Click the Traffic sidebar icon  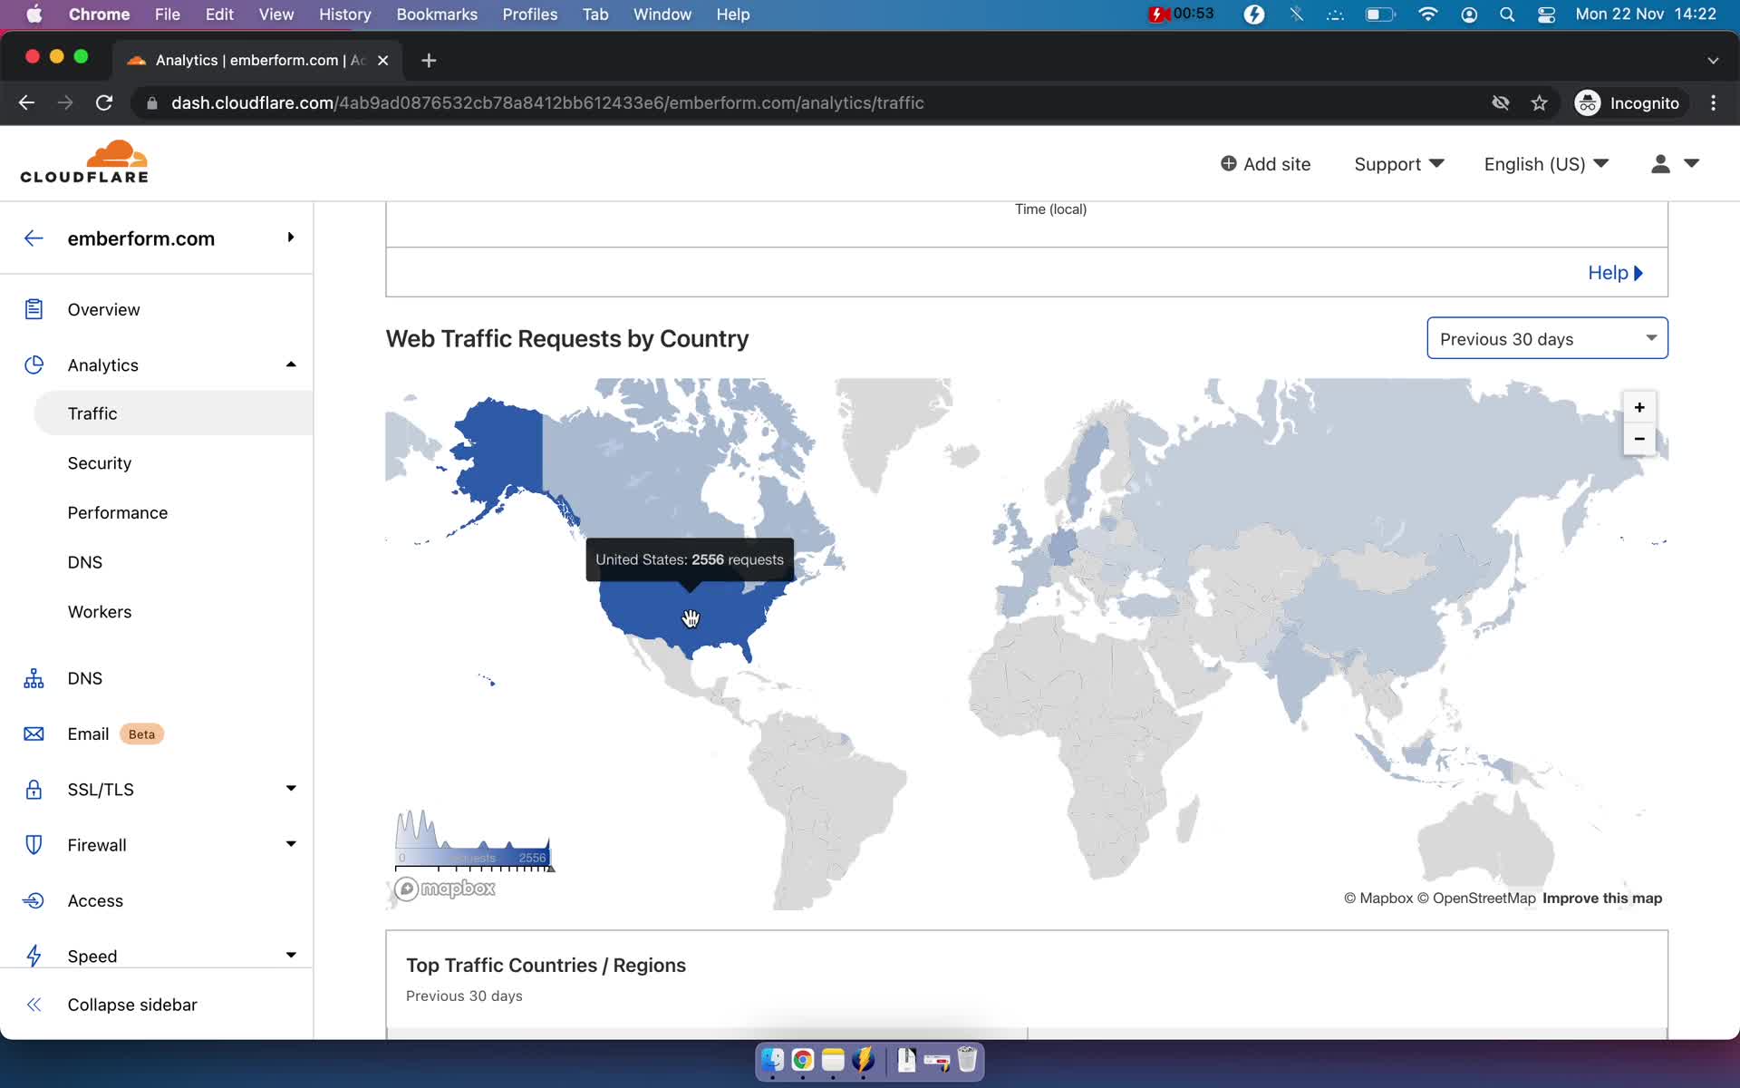coord(92,413)
